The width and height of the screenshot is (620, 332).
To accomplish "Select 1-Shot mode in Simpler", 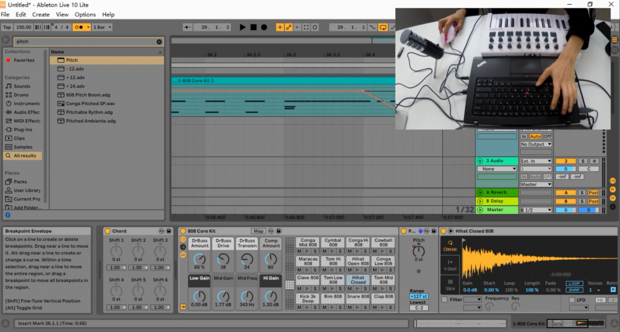I will pyautogui.click(x=450, y=265).
